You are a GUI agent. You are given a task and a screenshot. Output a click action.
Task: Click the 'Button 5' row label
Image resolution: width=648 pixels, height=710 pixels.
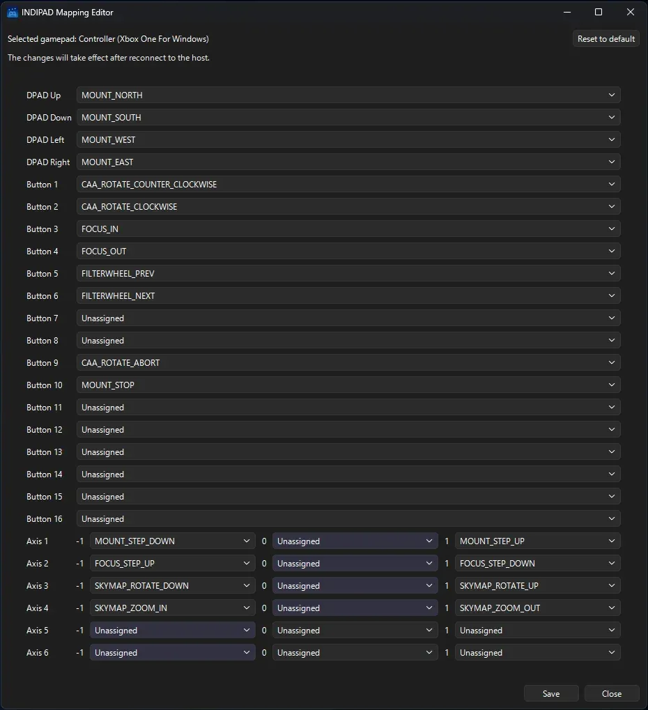tap(42, 274)
